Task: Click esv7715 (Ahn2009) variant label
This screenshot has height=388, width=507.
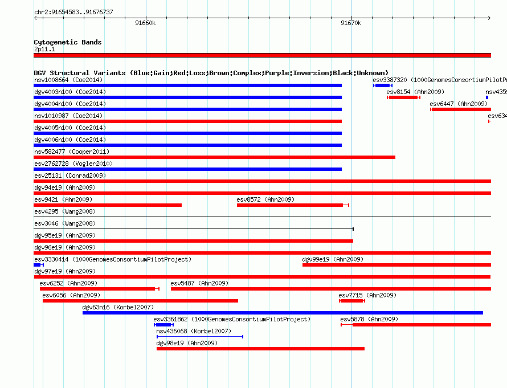Action: tap(367, 295)
